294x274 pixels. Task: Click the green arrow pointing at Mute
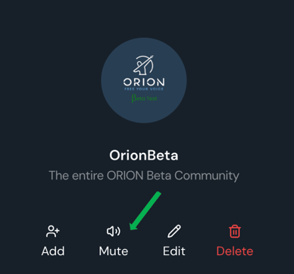point(145,211)
